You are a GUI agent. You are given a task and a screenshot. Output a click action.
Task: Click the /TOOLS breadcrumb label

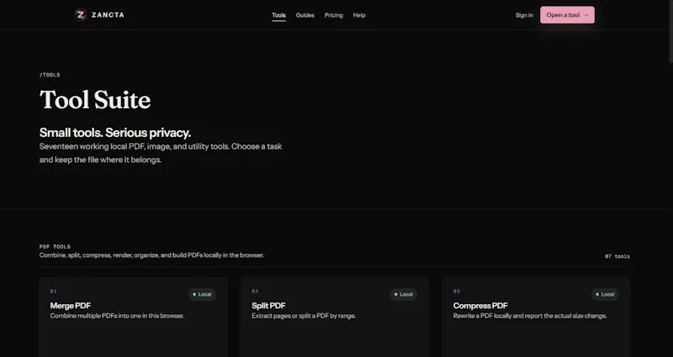[x=50, y=75]
